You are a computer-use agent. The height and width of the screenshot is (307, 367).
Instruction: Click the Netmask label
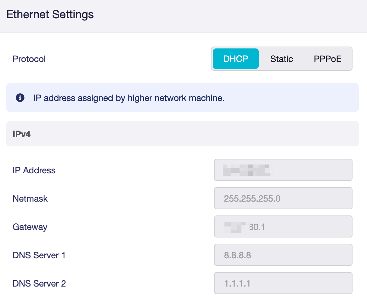pos(30,199)
